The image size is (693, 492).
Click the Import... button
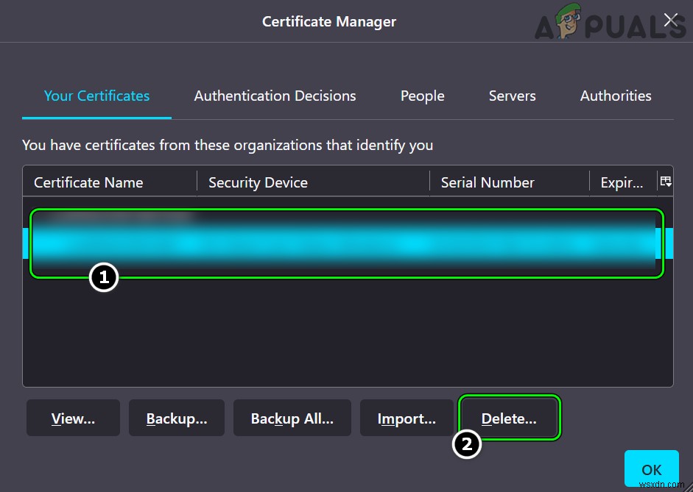click(x=407, y=418)
